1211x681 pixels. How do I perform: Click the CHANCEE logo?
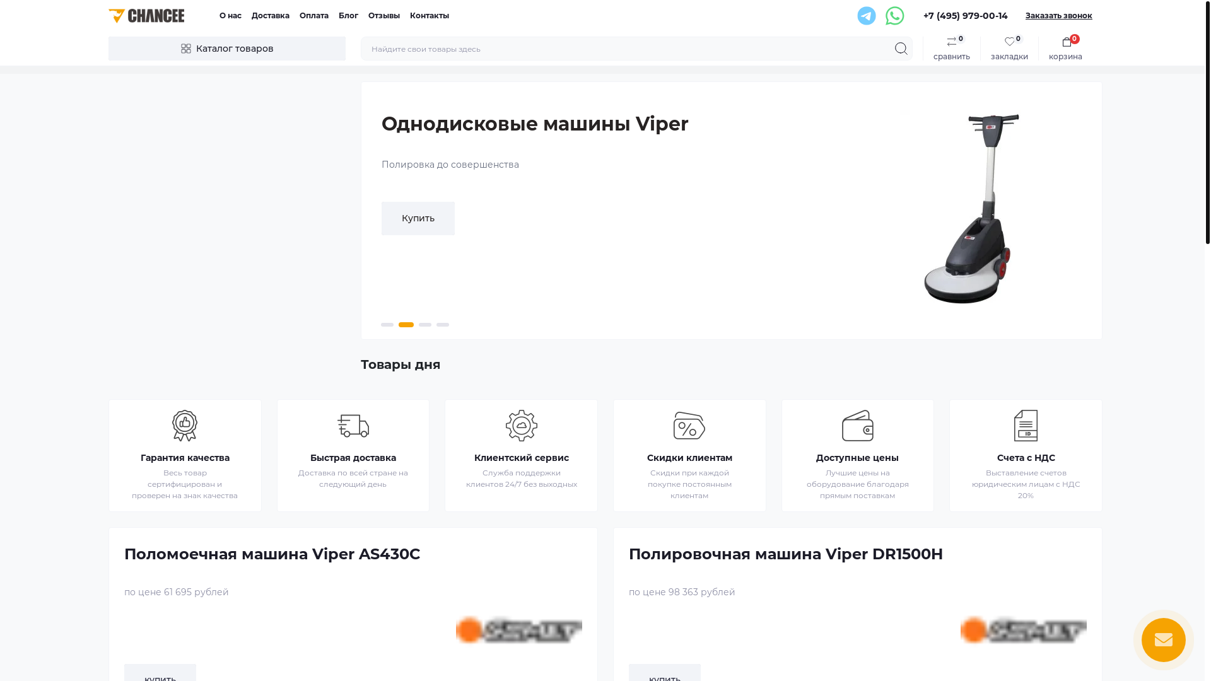click(146, 16)
